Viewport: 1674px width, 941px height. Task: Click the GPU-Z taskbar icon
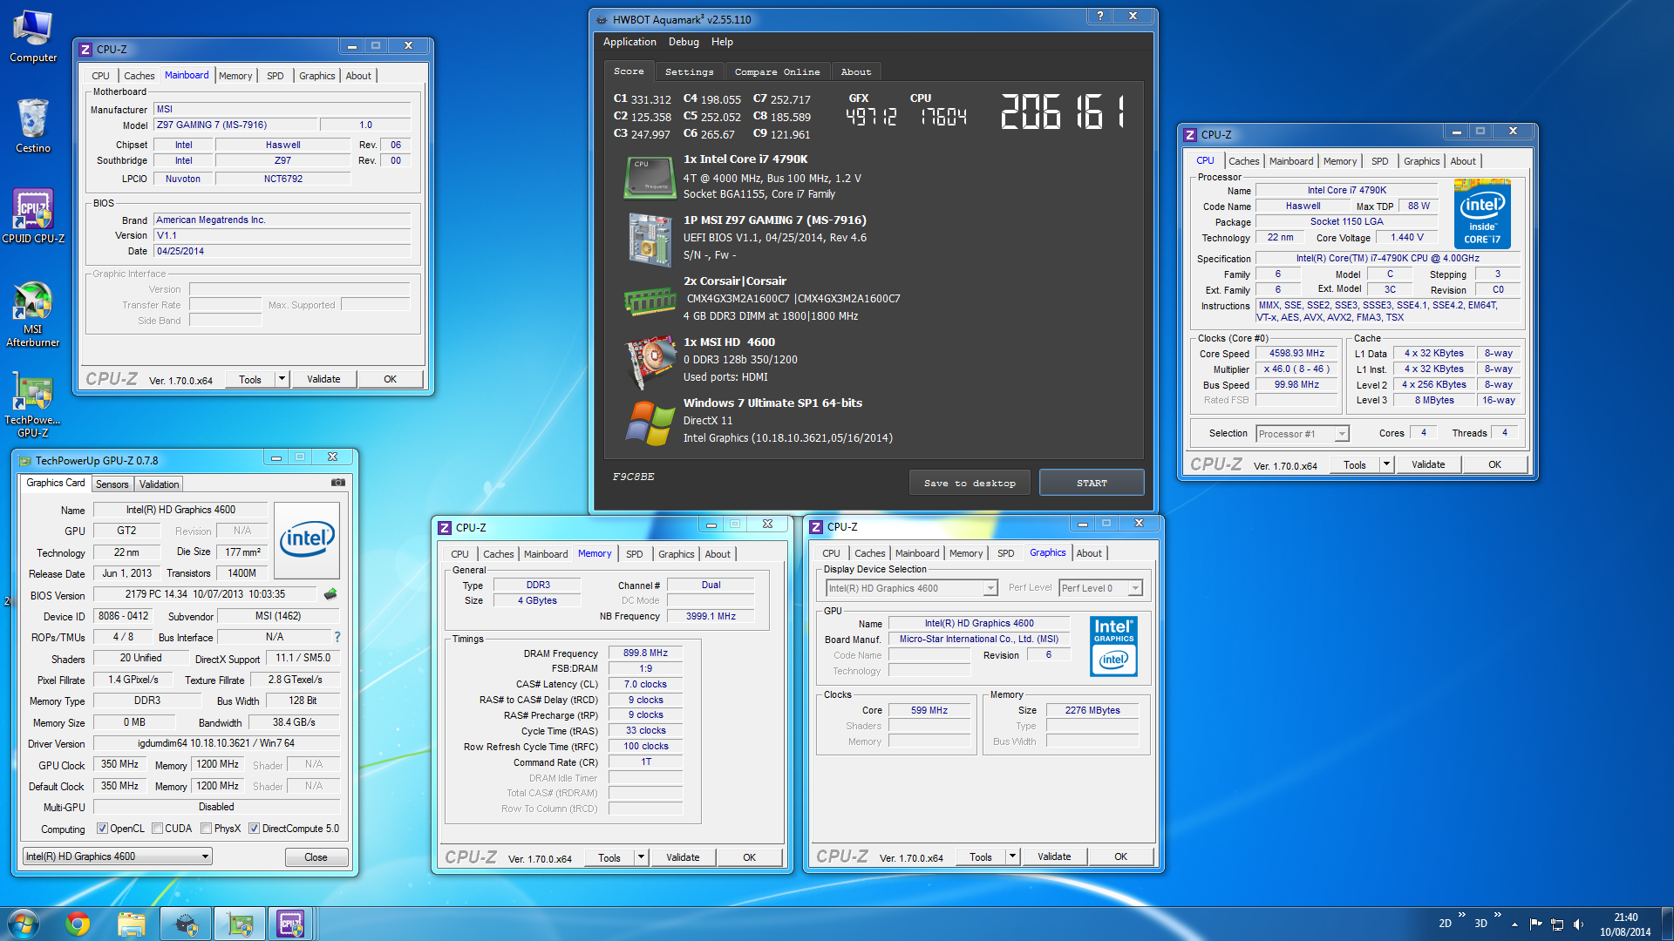pyautogui.click(x=240, y=924)
